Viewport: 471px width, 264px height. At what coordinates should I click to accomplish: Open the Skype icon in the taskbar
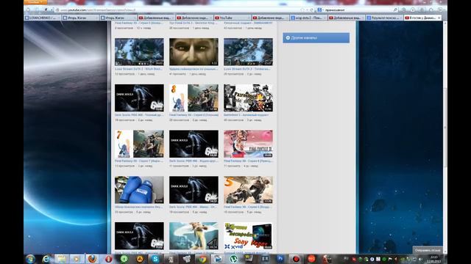pyautogui.click(x=155, y=259)
